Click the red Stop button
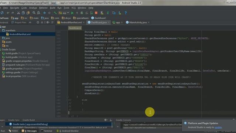Image resolution: width=236 pixels, height=133 pixels. (96, 13)
